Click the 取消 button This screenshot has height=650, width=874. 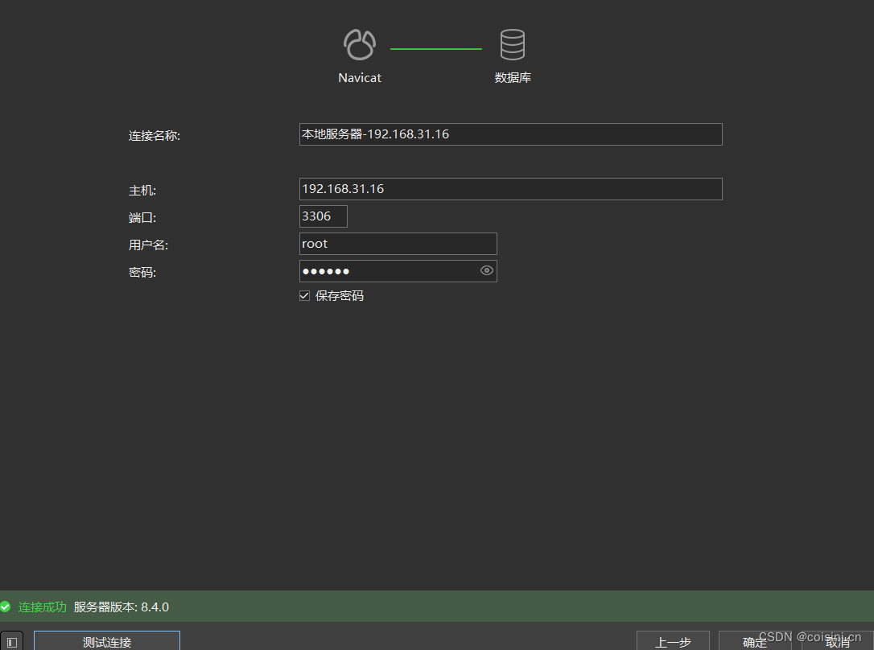(x=837, y=641)
